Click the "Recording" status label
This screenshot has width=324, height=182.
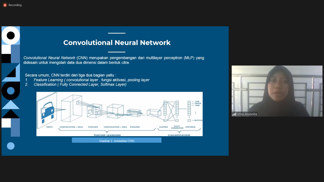(15, 5)
